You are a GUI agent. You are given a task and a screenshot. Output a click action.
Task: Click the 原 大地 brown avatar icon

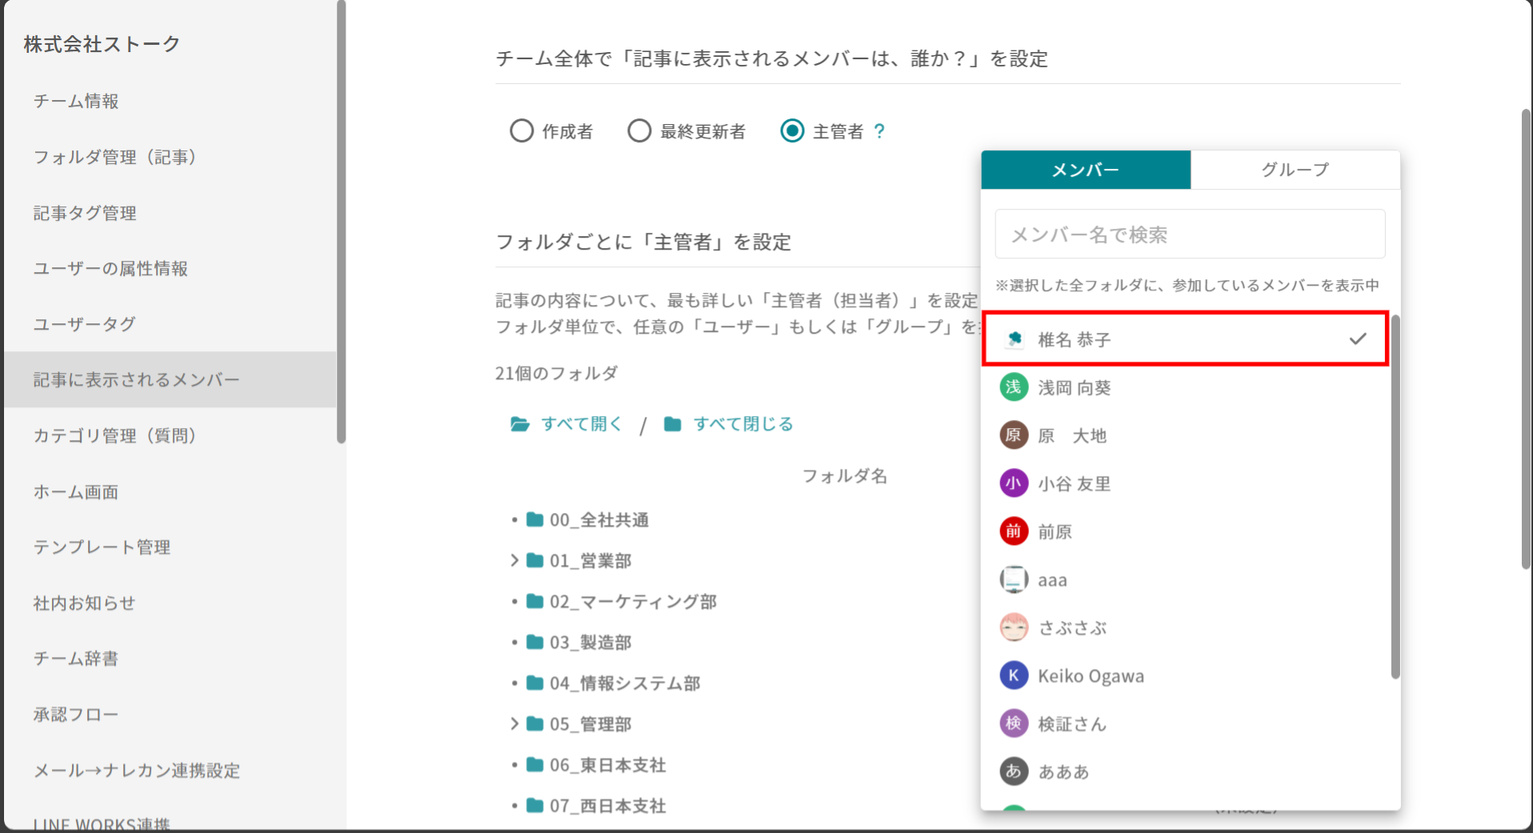point(1013,435)
